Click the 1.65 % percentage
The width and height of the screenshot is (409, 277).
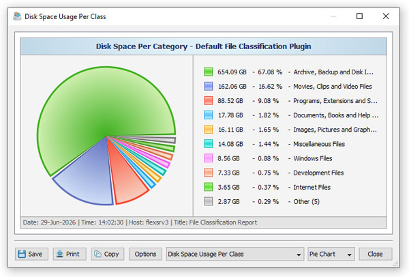(x=268, y=130)
